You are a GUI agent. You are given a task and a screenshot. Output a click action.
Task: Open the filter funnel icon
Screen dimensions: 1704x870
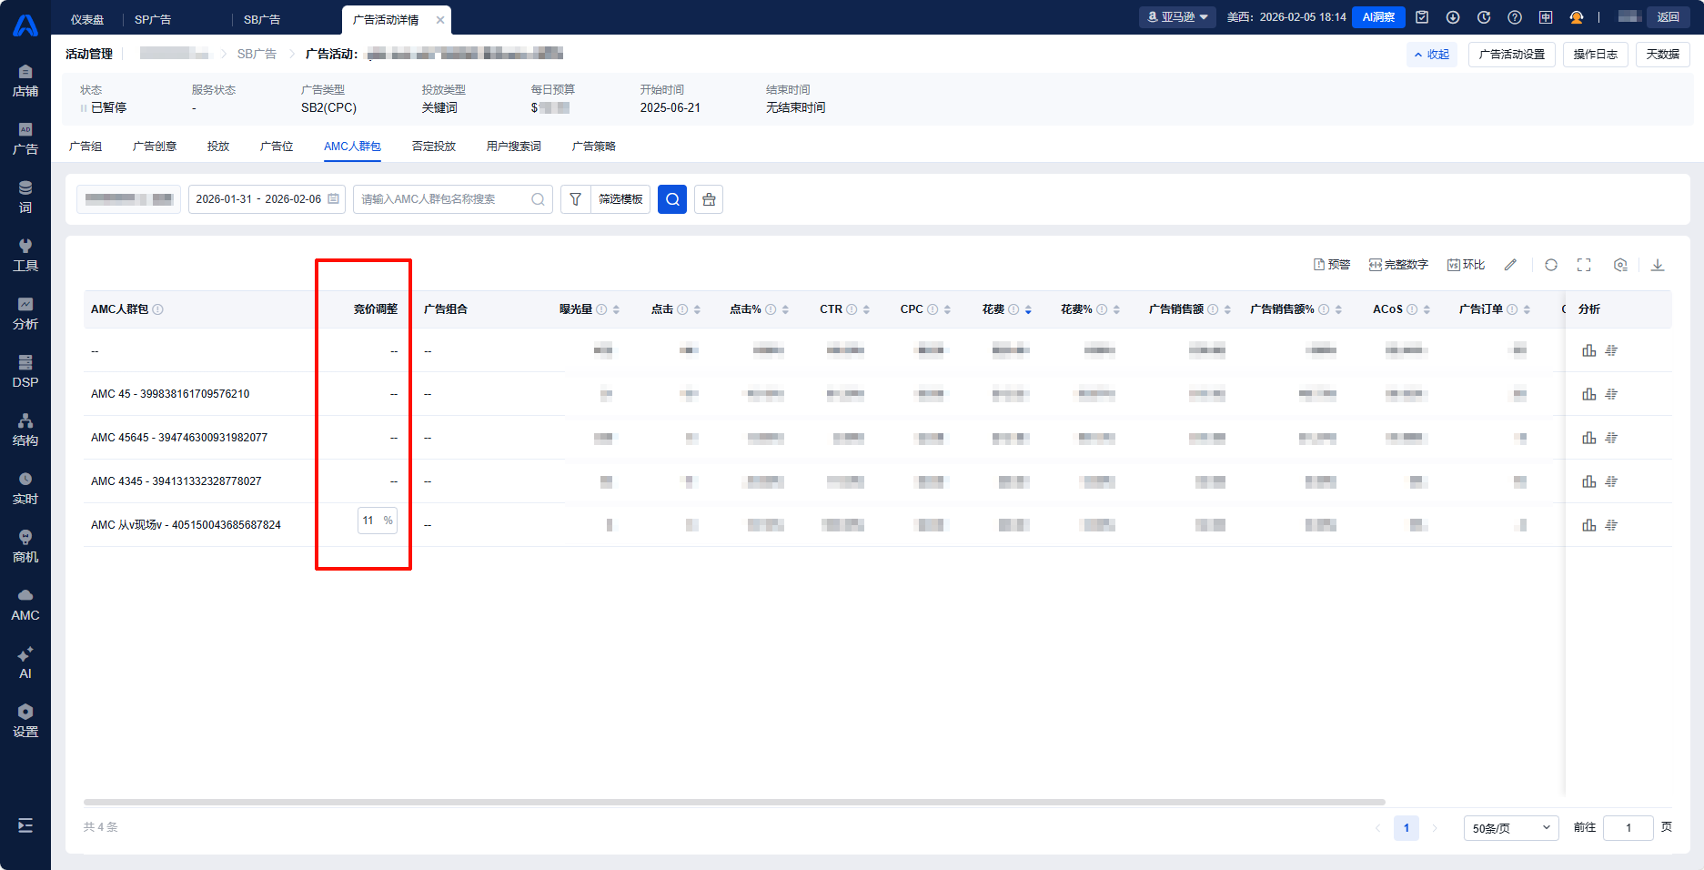pos(575,199)
